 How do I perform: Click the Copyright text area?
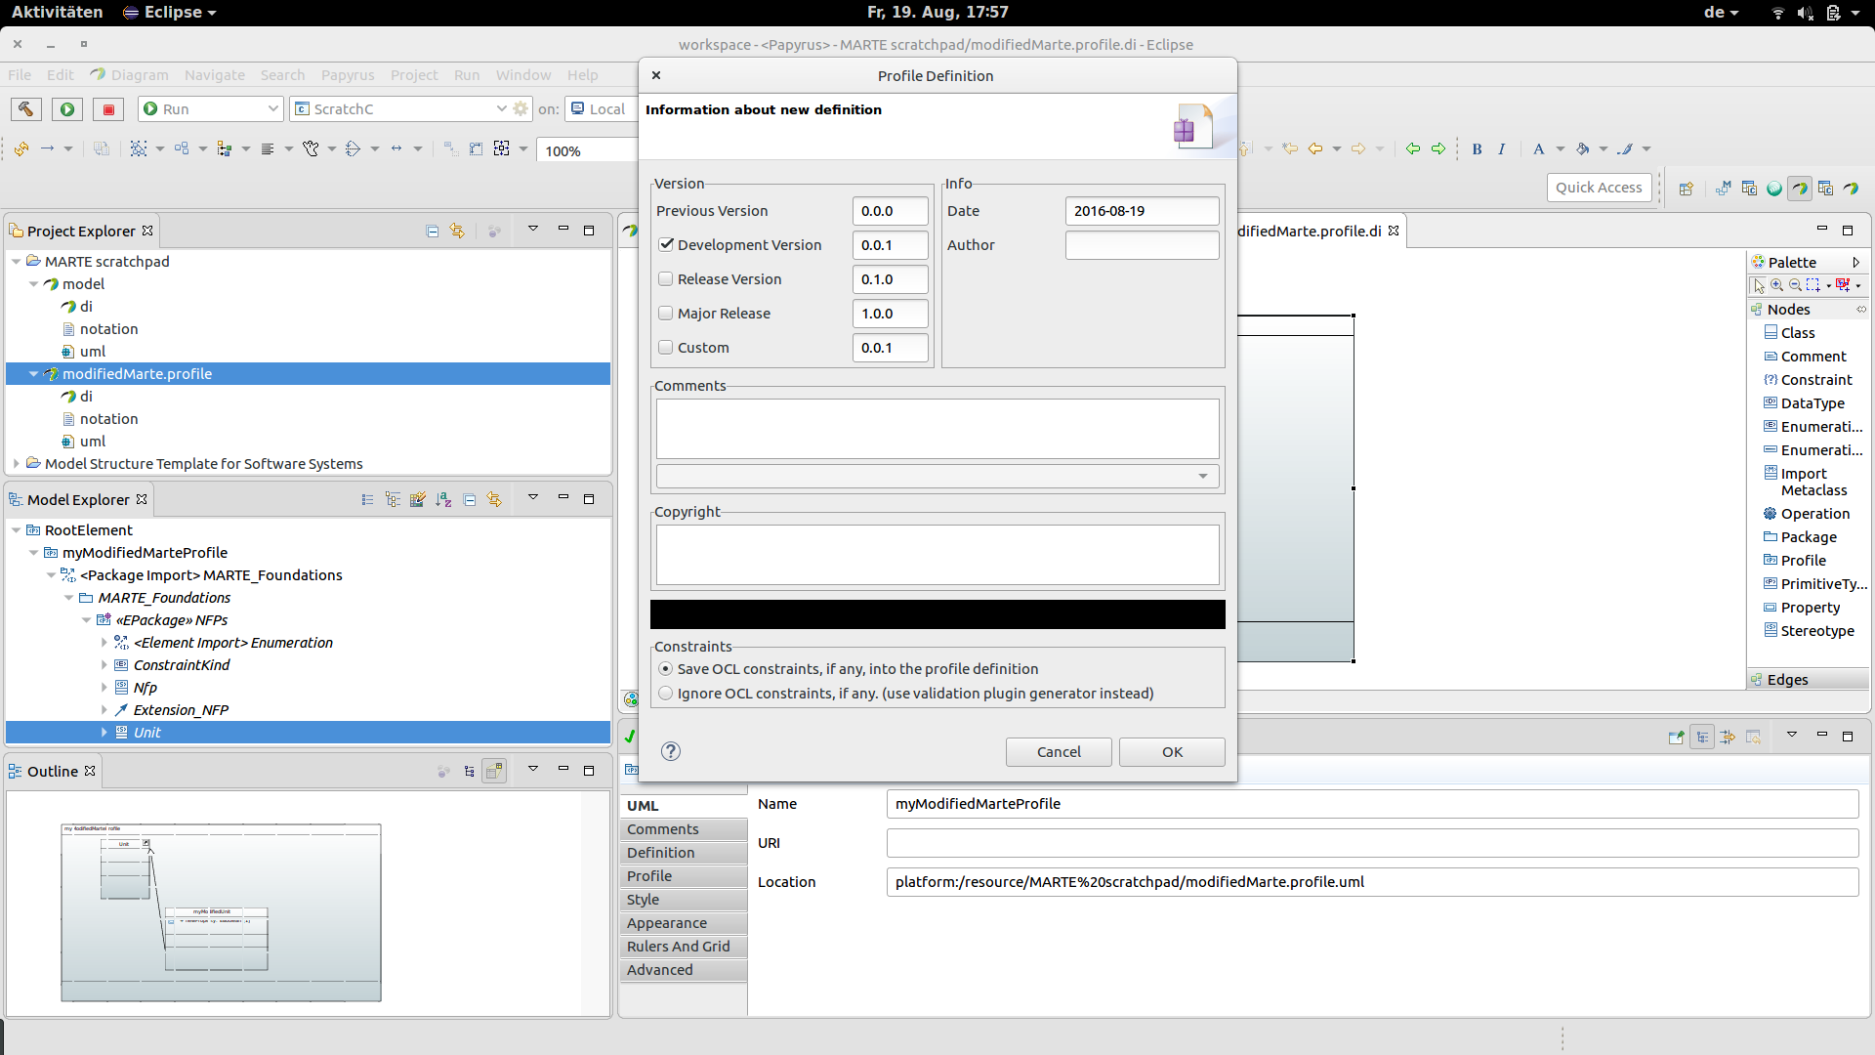click(x=937, y=555)
